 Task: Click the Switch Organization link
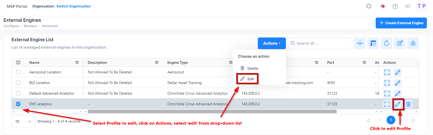click(x=74, y=6)
